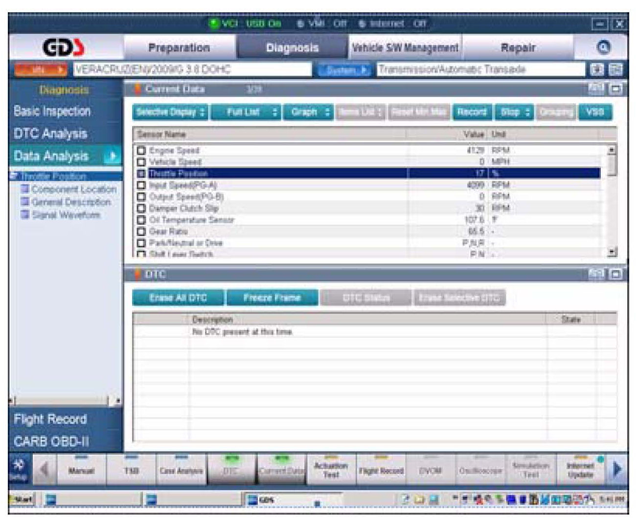Switch to the Preparation tab
The image size is (639, 518).
179,48
